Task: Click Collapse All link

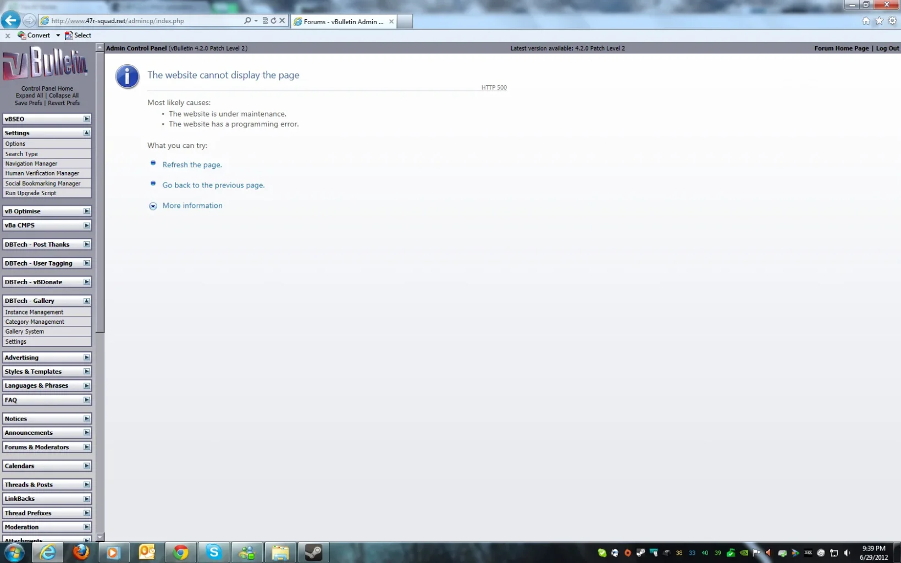Action: click(64, 96)
